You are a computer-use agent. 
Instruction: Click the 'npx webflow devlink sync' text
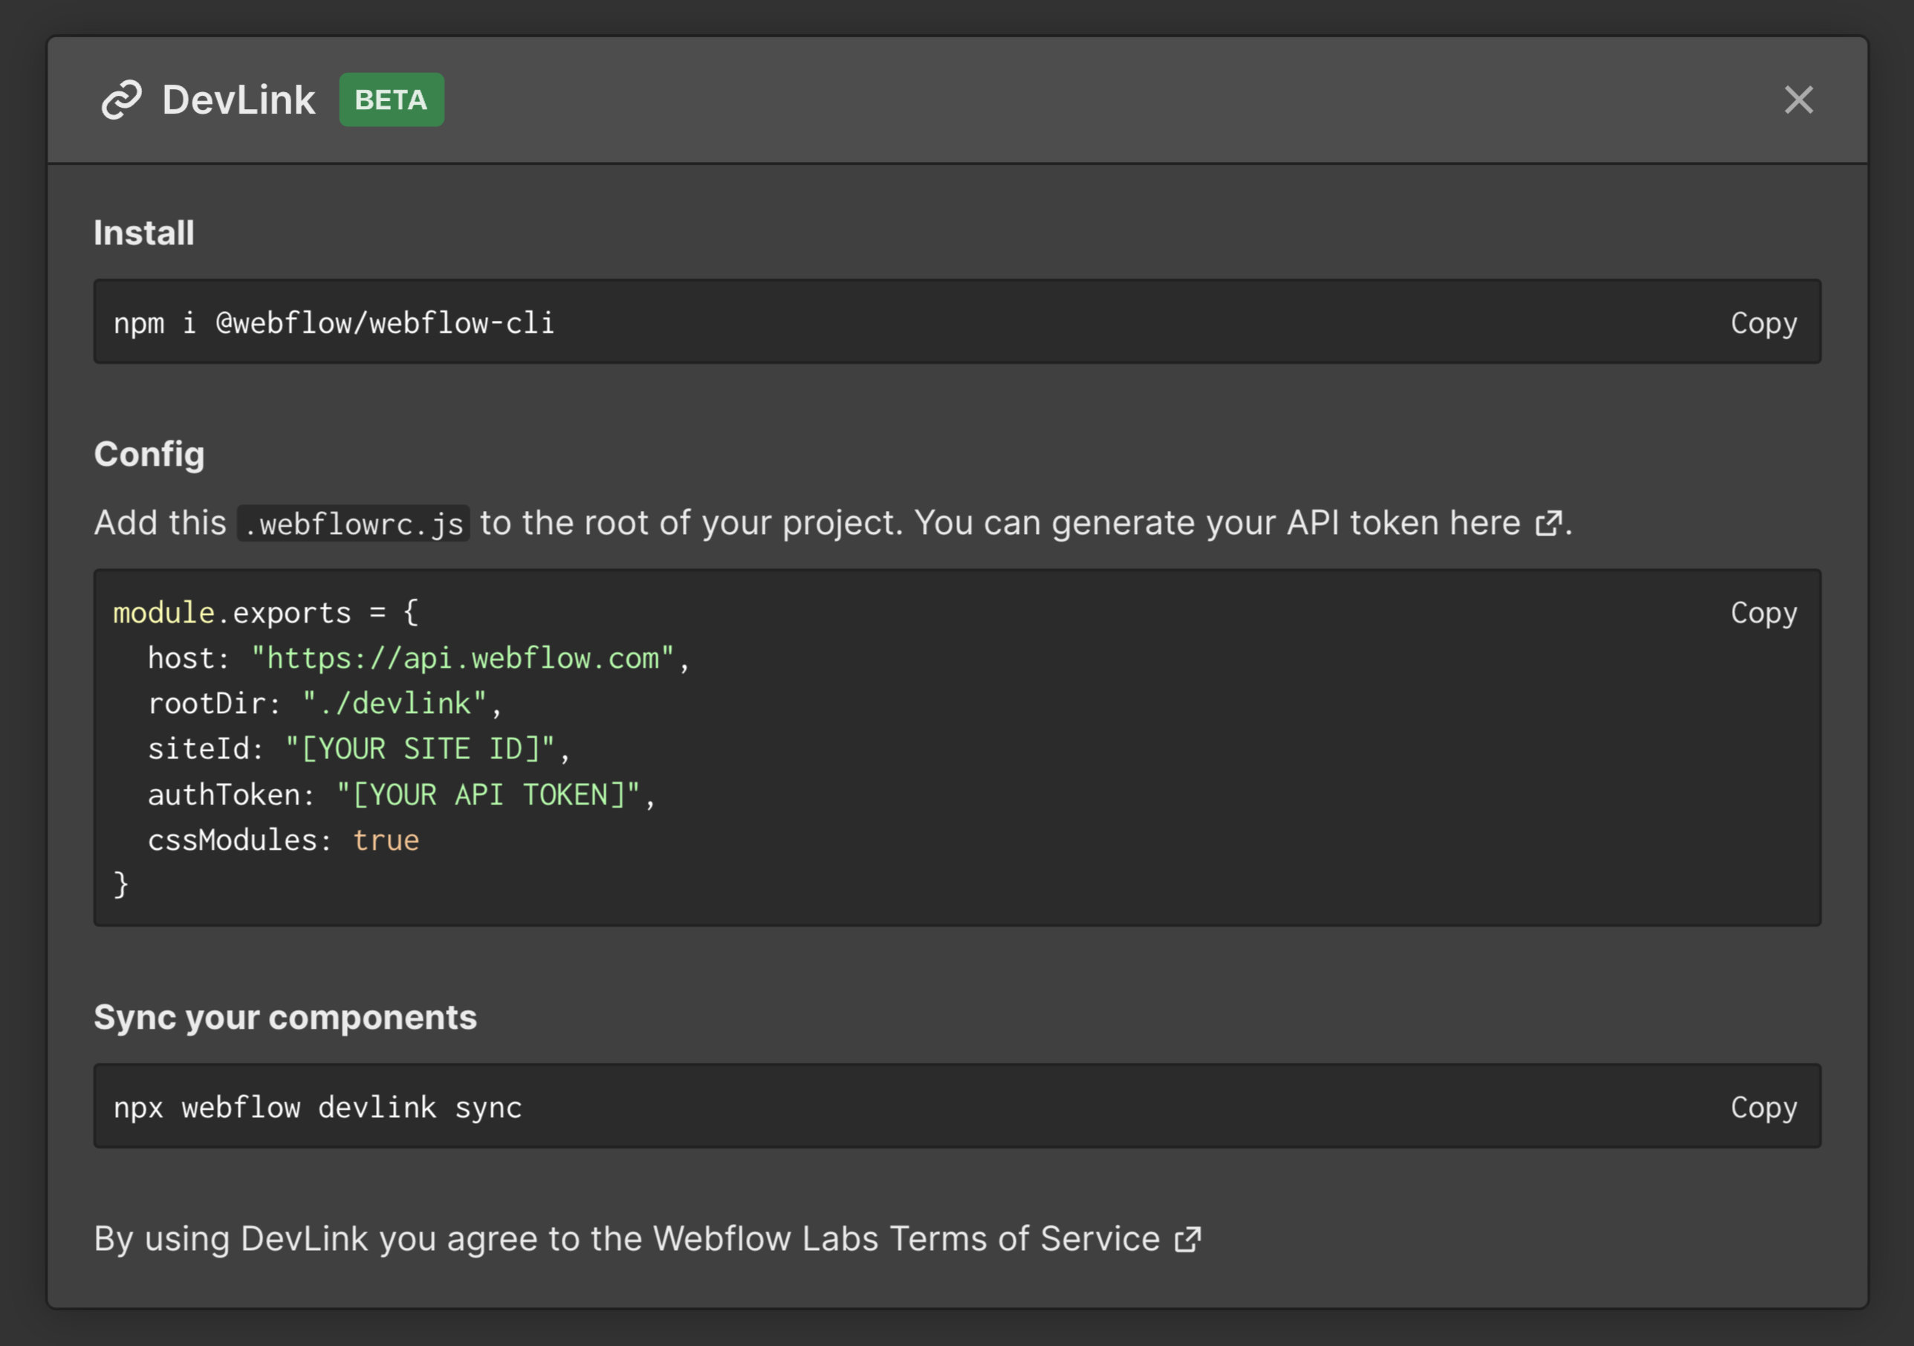(317, 1107)
